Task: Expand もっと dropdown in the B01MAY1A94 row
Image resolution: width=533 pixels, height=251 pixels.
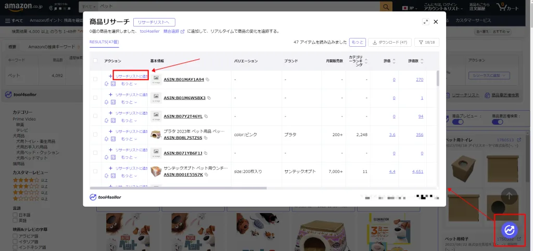Action: click(129, 84)
